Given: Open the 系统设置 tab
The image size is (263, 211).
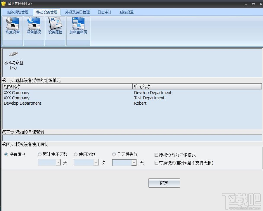Looking at the screenshot, I should [127, 12].
